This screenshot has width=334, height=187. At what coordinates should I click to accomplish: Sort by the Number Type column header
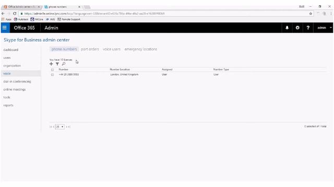[221, 70]
